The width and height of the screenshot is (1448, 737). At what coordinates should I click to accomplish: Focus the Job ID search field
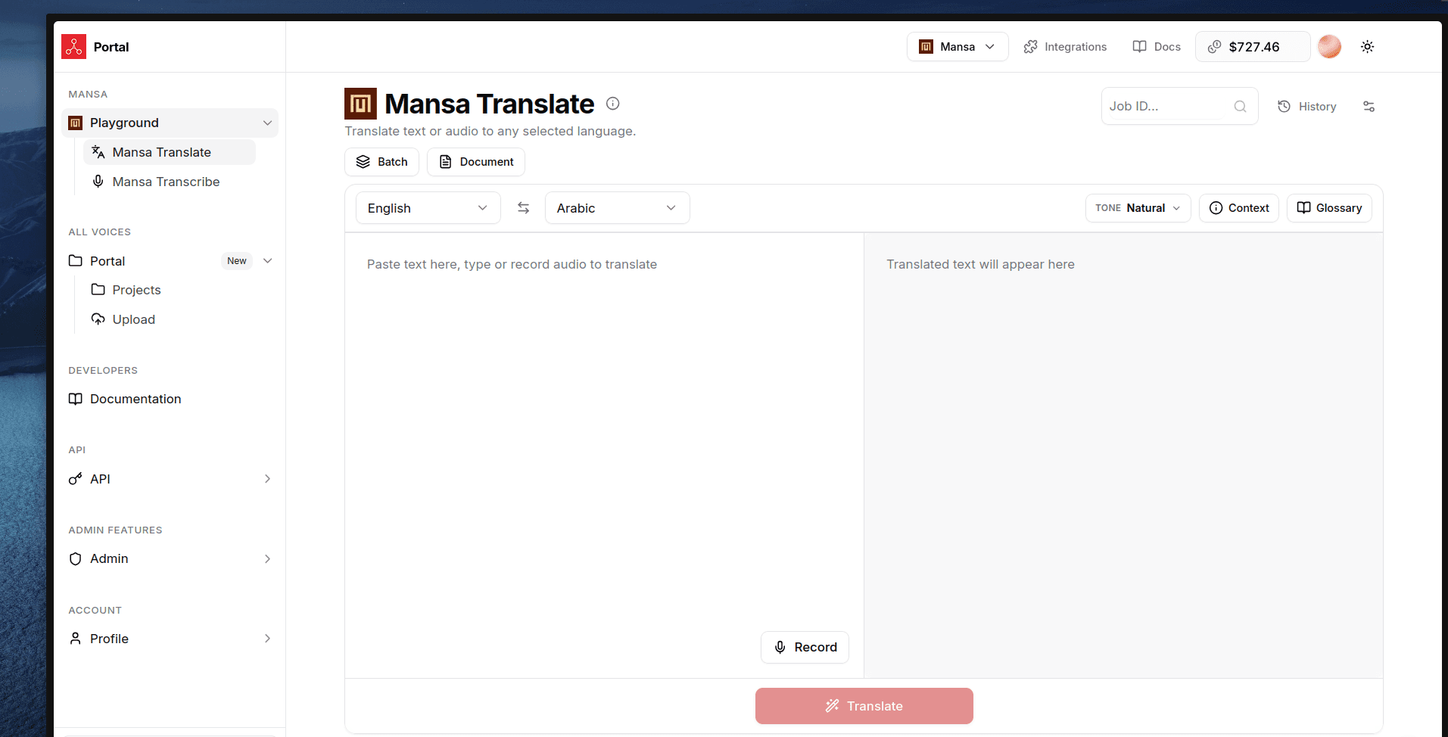tap(1179, 107)
